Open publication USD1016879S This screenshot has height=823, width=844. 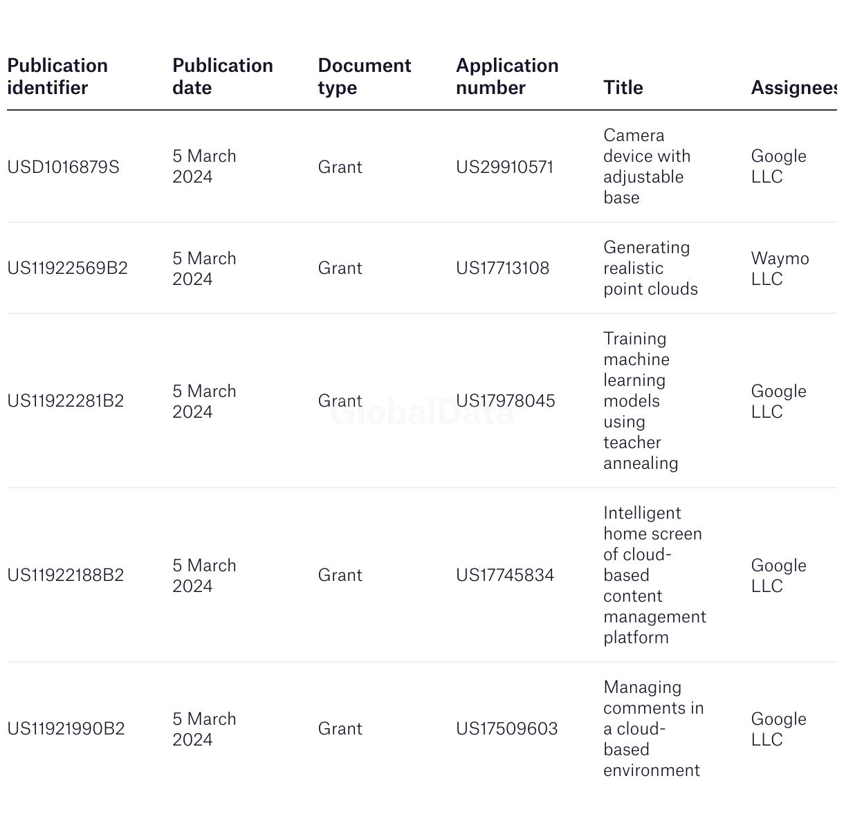tap(63, 167)
